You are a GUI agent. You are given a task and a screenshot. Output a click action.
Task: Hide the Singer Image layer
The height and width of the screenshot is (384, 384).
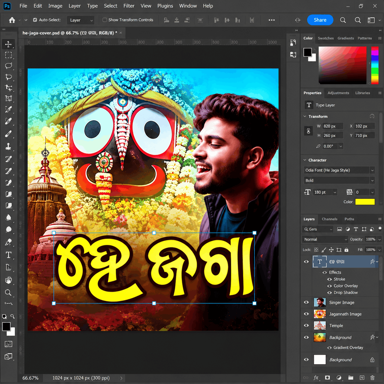click(306, 302)
